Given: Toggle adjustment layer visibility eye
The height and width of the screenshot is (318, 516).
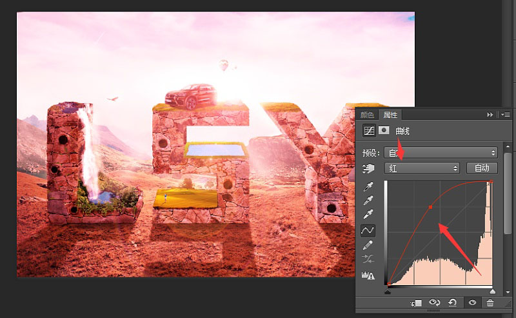Looking at the screenshot, I should pos(472,303).
